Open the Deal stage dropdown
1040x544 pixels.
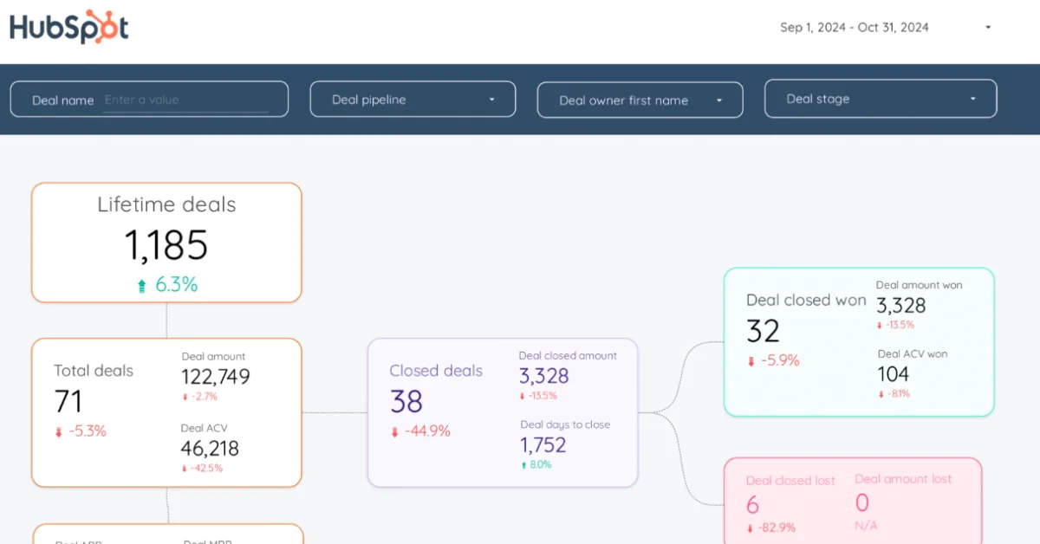[880, 98]
